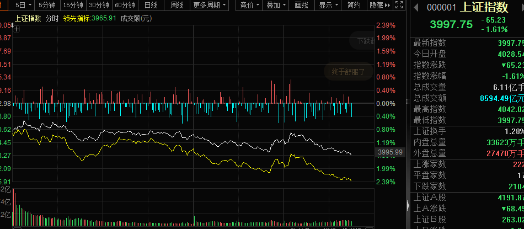
Task: Activate the 画线 drawing tool button
Action: point(302,6)
